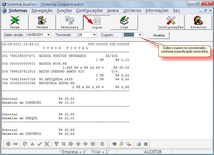Open the Funções menu

pos(64,11)
